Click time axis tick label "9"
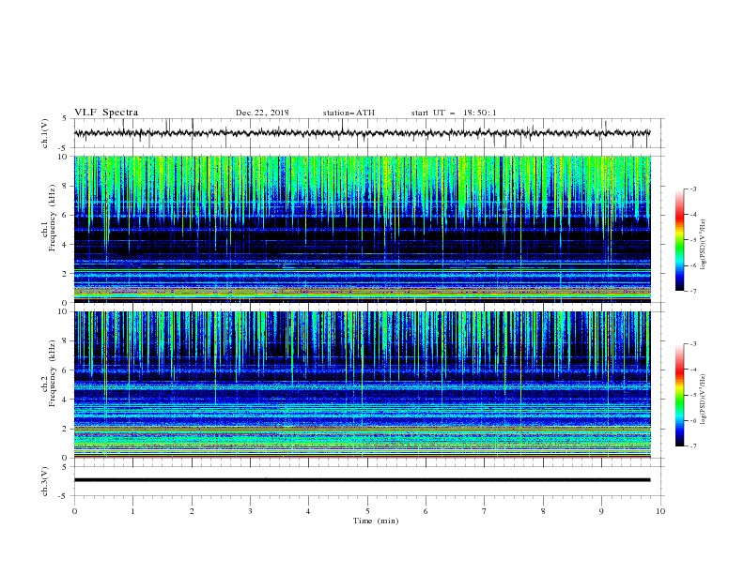 point(601,511)
